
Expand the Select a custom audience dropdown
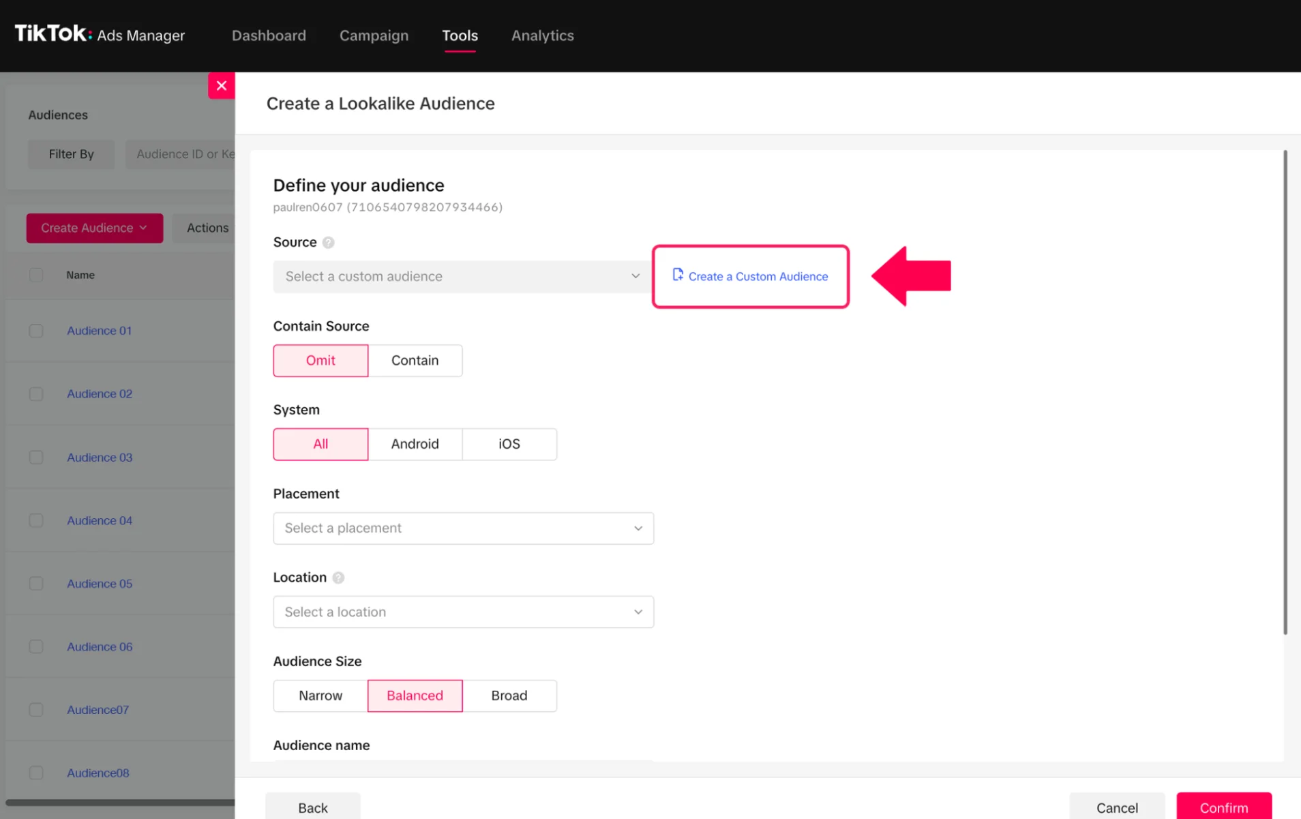(462, 276)
